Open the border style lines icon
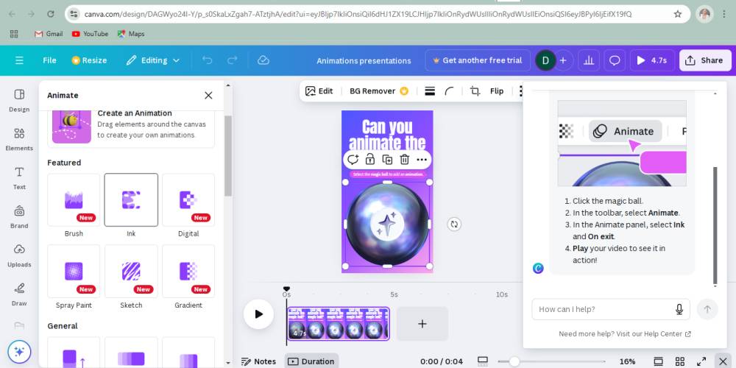Screen dimensions: 736x368 (430, 91)
